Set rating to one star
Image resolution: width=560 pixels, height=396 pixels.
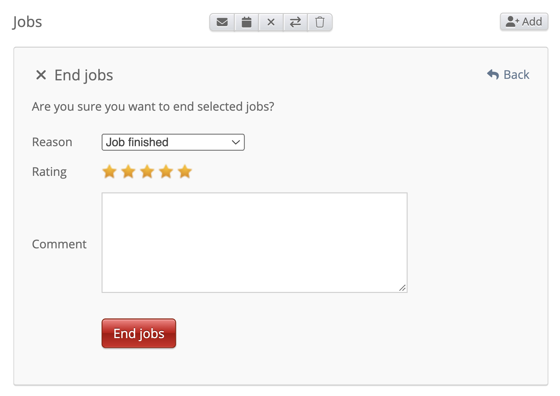coord(109,172)
